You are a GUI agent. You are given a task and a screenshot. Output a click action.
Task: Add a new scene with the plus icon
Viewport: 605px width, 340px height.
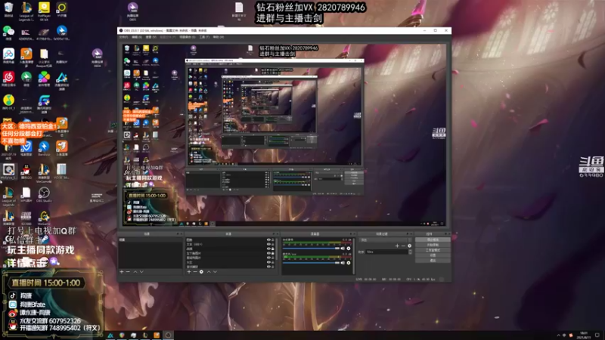(122, 272)
